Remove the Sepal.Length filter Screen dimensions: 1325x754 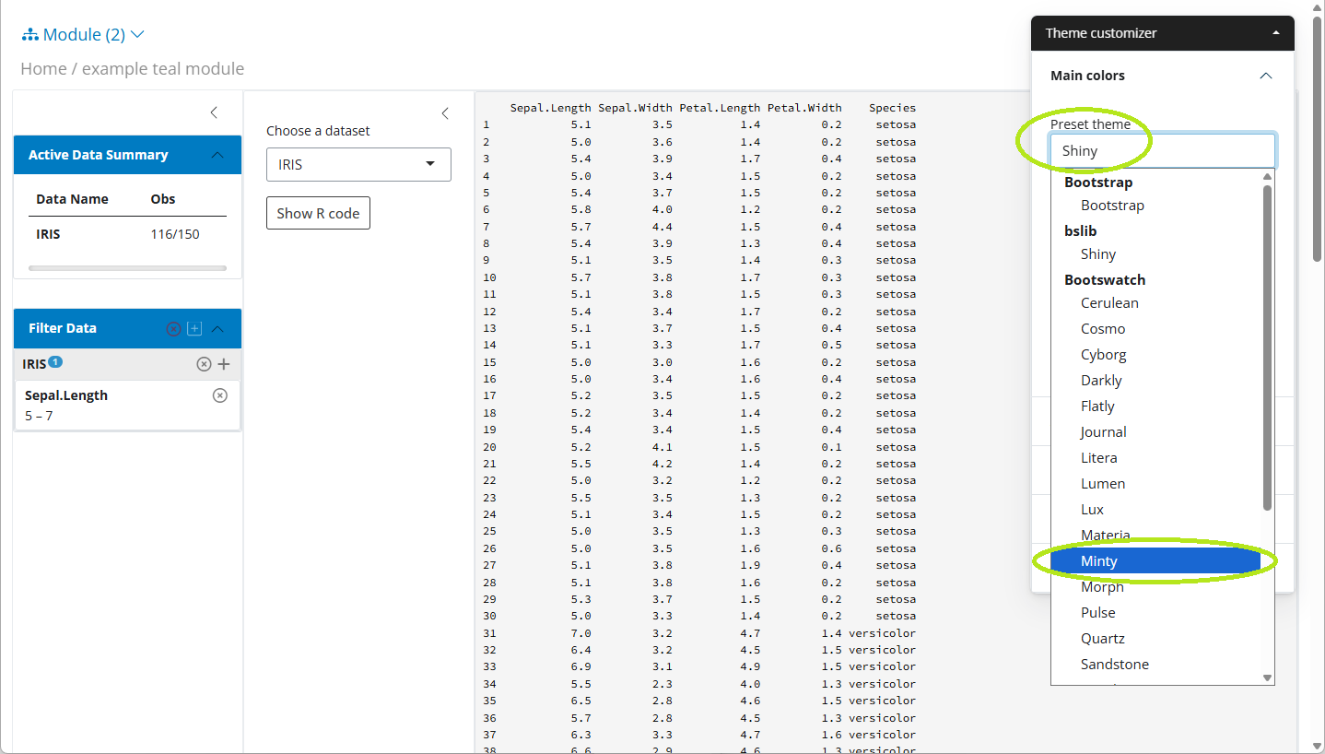click(x=219, y=395)
